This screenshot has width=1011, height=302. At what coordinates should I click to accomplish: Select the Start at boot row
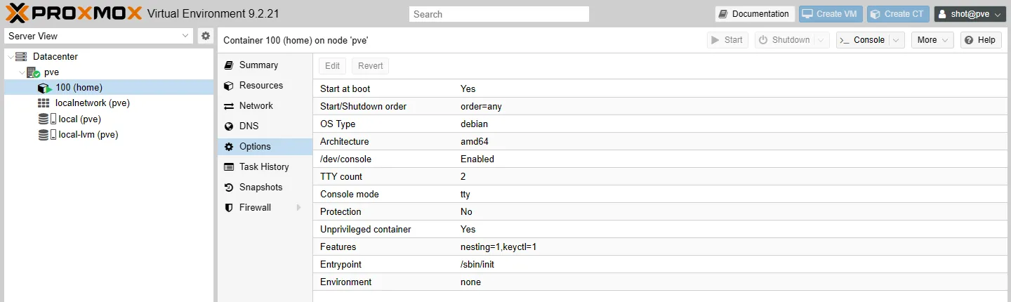coord(660,89)
